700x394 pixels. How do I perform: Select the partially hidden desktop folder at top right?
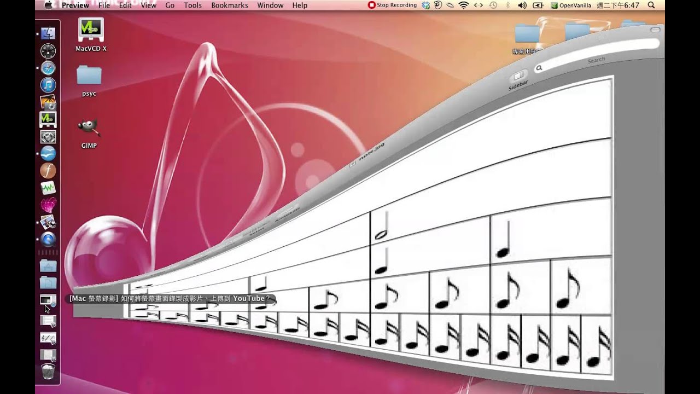coord(633,24)
